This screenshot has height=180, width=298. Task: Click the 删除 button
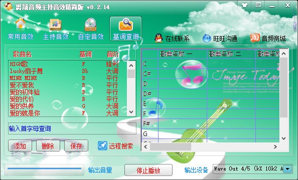48,145
